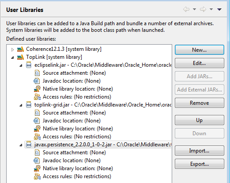230x183 pixels.
Task: Click the Edit... button
Action: [200, 63]
